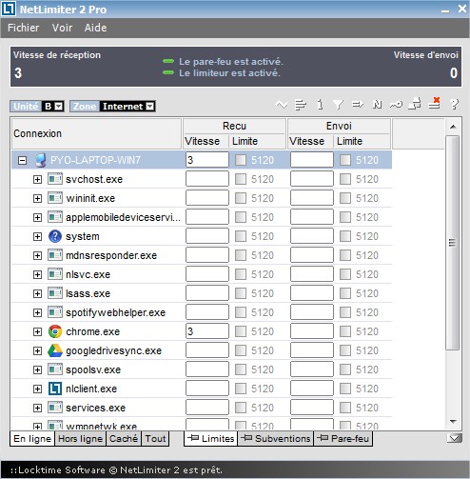Open the traffic chart wave icon
This screenshot has height=479, width=470.
click(x=282, y=105)
